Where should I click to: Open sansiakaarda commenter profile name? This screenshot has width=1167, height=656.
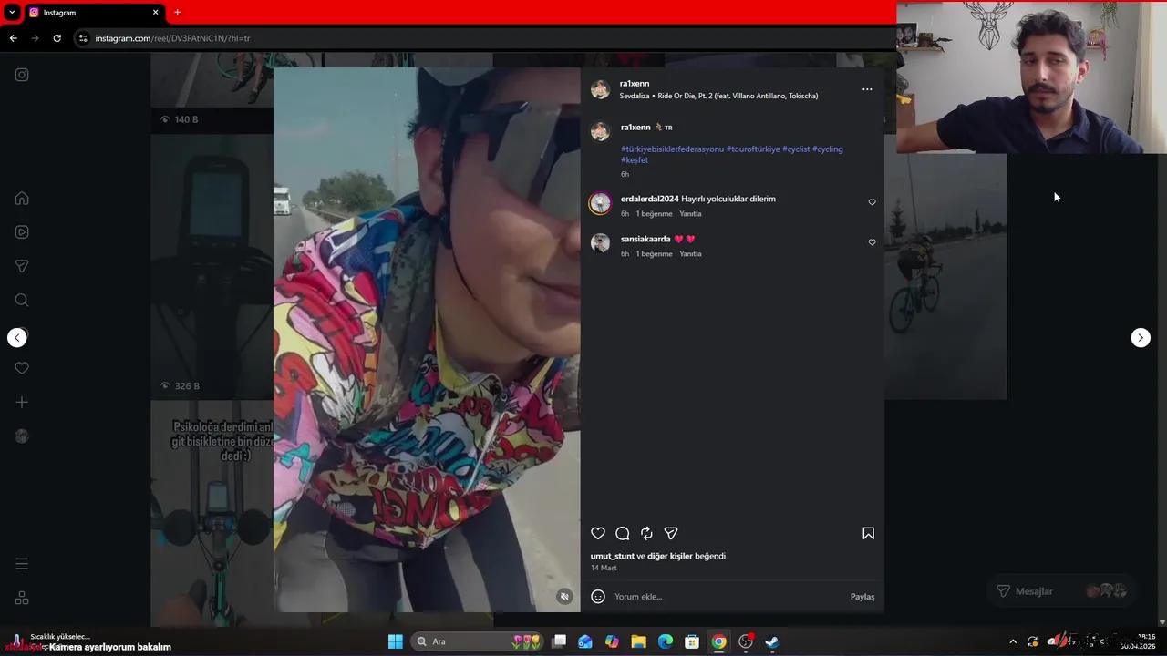tap(645, 239)
